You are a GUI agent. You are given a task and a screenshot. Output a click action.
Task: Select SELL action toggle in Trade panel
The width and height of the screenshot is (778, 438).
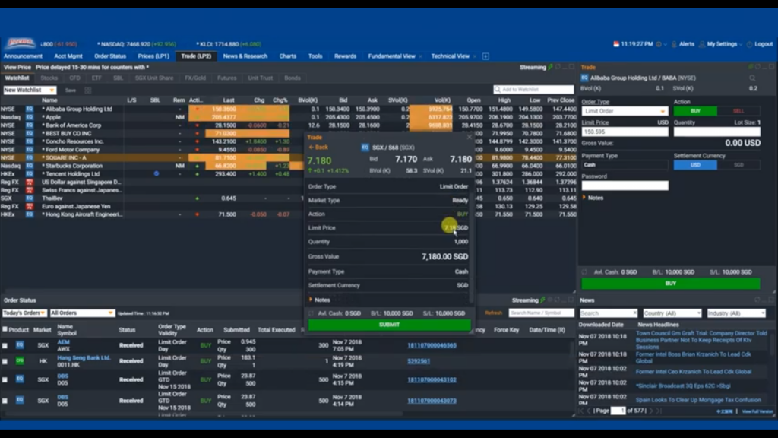click(x=738, y=111)
